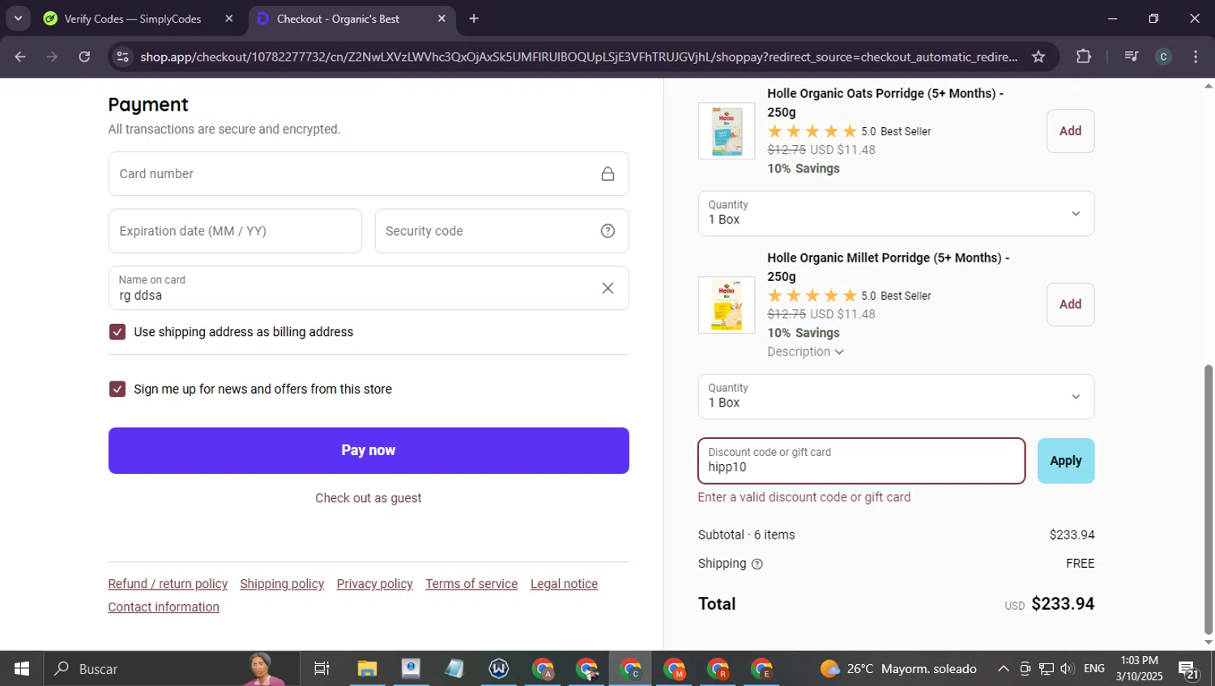Open Quantity dropdown for Oats Porridge

pyautogui.click(x=896, y=214)
